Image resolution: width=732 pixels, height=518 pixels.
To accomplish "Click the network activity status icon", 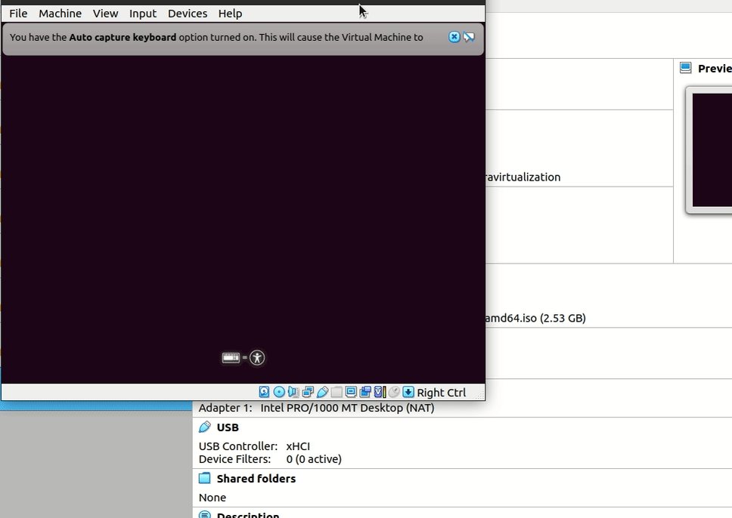I will coord(308,392).
